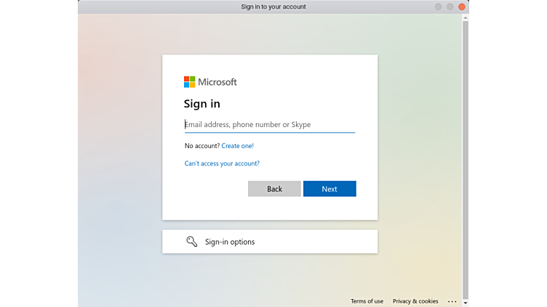Viewport: 547px width, 307px height.
Task: Click the 'No account?' text
Action: click(x=202, y=146)
